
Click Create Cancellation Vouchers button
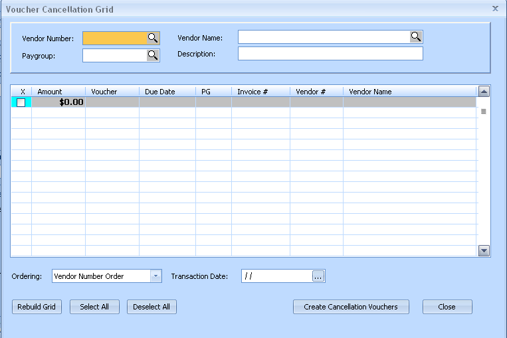pyautogui.click(x=351, y=307)
